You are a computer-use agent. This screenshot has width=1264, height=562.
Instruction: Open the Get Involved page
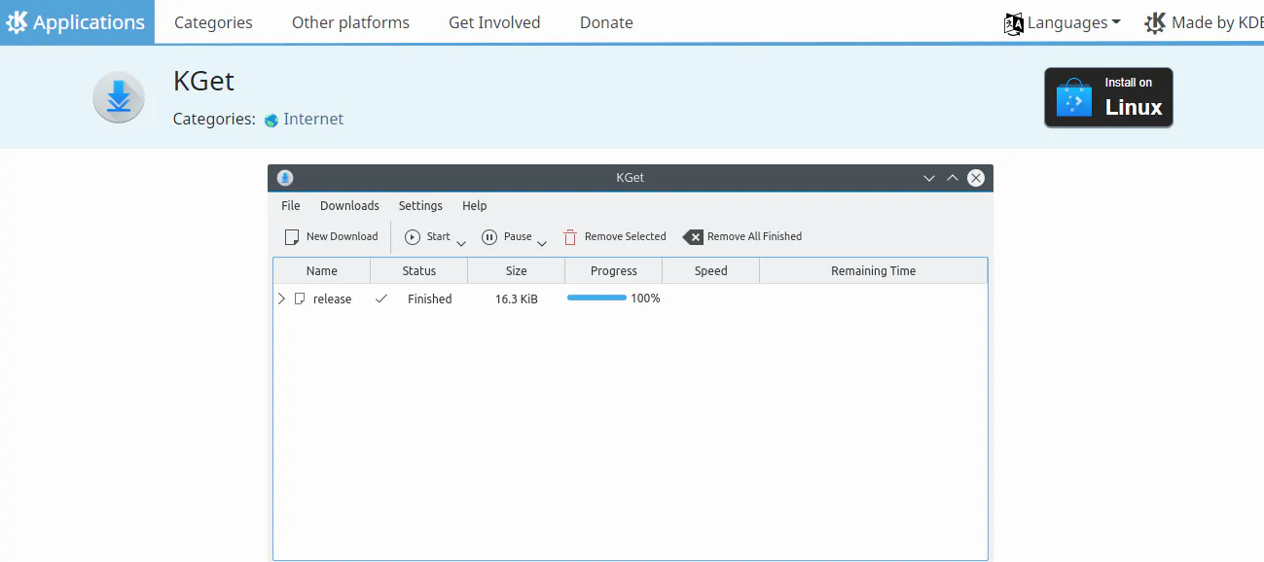[x=493, y=21]
